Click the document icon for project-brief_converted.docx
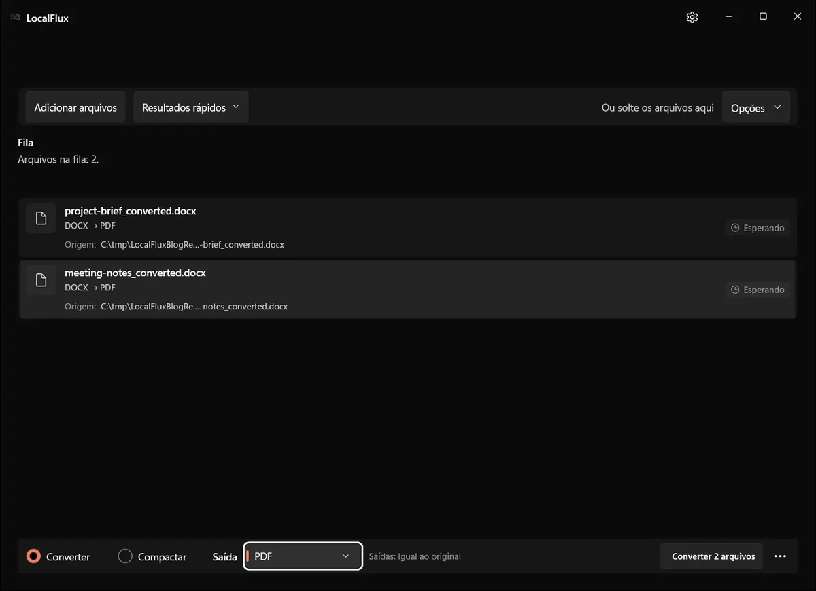This screenshot has width=816, height=591. click(x=41, y=218)
